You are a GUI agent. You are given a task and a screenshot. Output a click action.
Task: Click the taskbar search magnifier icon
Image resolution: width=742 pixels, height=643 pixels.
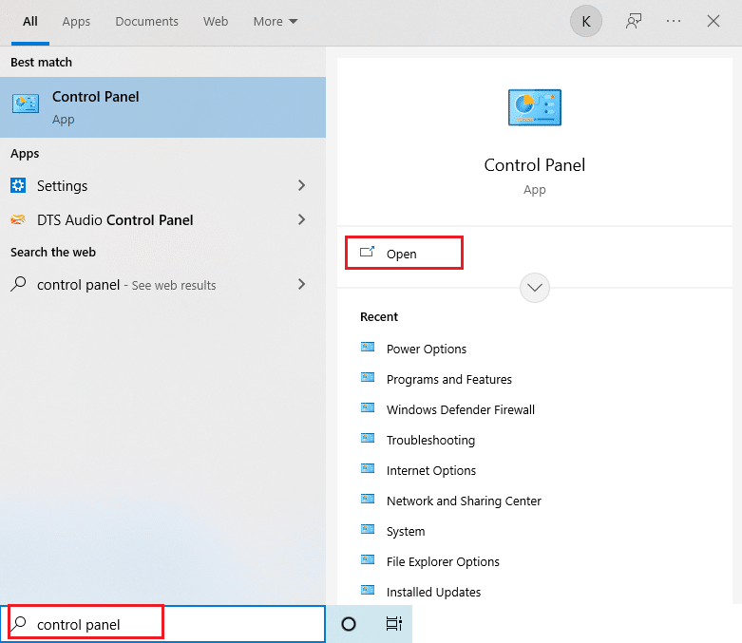pos(18,624)
